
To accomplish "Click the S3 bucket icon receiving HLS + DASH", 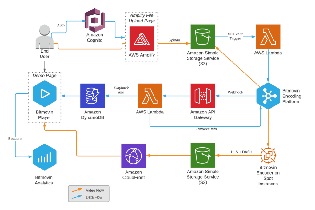I will [203, 155].
